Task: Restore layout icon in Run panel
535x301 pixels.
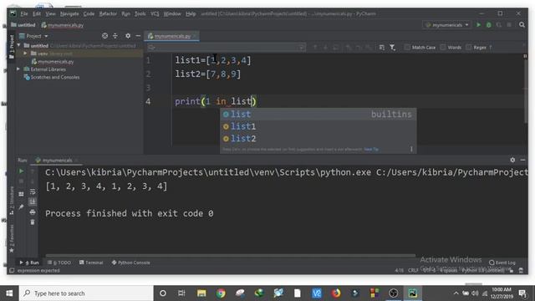Action: pos(21,194)
